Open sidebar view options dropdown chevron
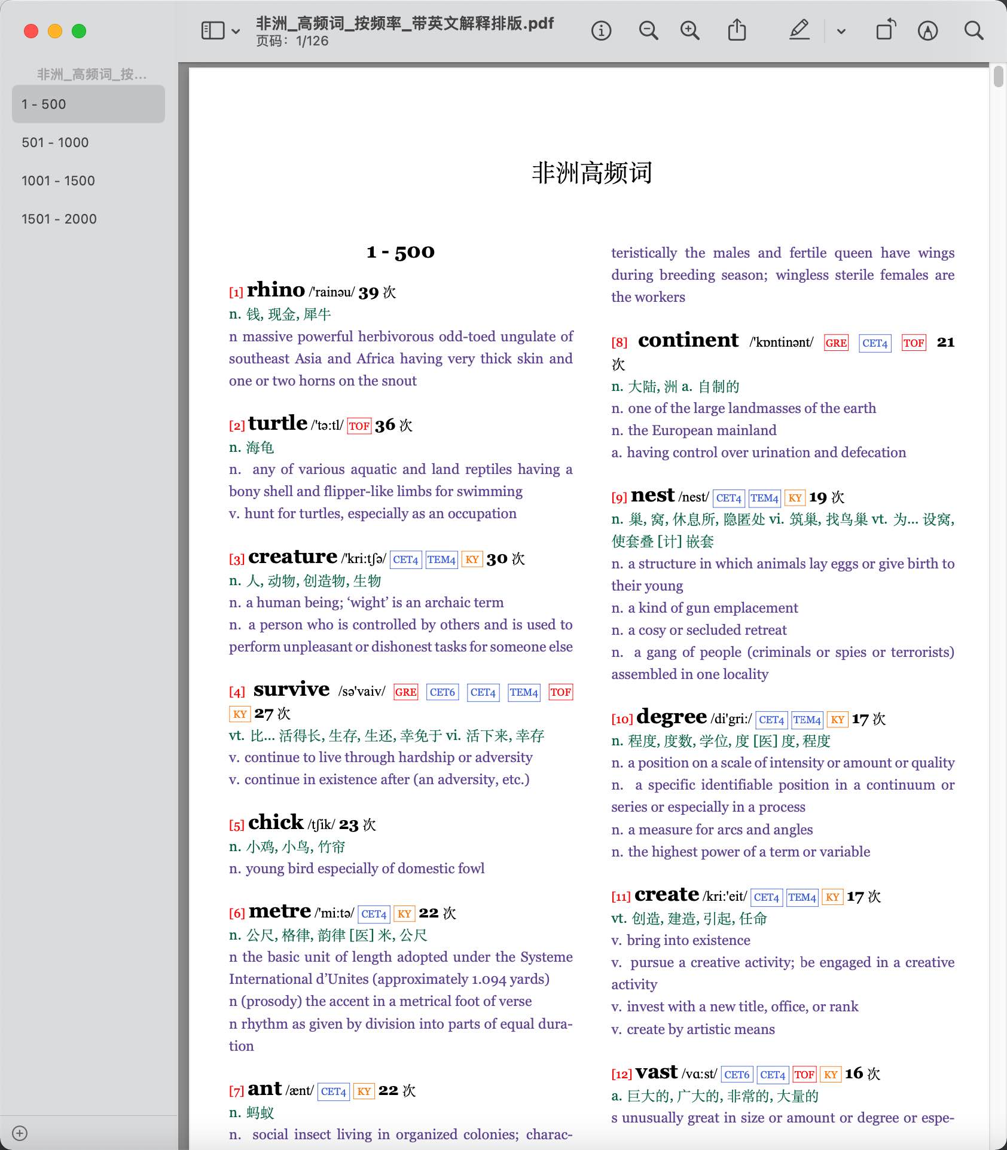The height and width of the screenshot is (1150, 1007). click(x=236, y=31)
